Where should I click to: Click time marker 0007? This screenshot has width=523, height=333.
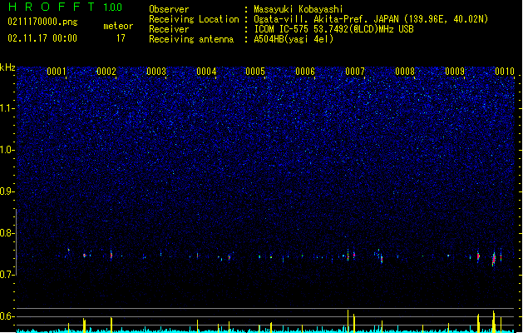355,71
